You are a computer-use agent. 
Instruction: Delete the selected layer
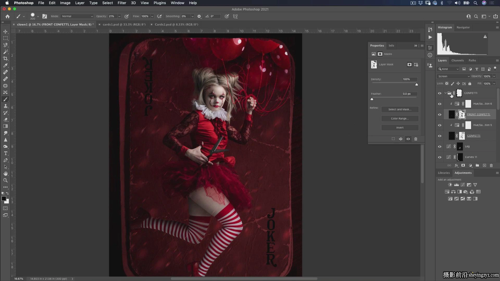point(491,165)
